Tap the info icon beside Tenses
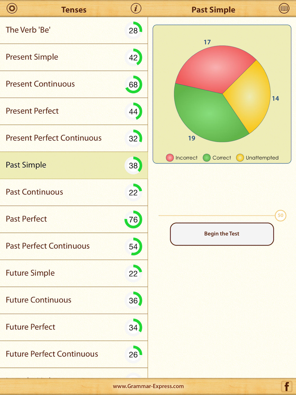The image size is (296, 395). 136,8
